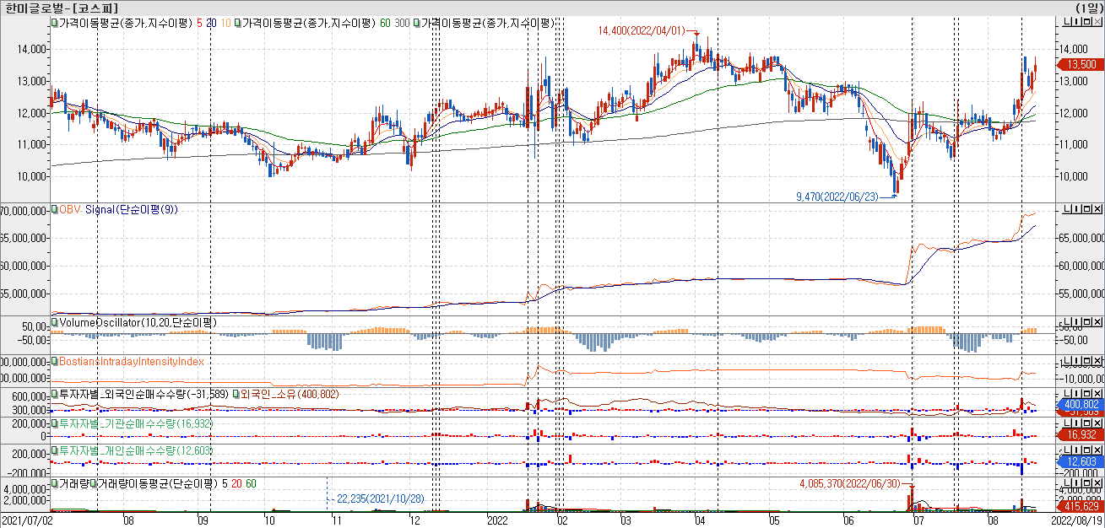The image size is (1105, 528).
Task: Click the gray 300 period label
Action: [403, 23]
